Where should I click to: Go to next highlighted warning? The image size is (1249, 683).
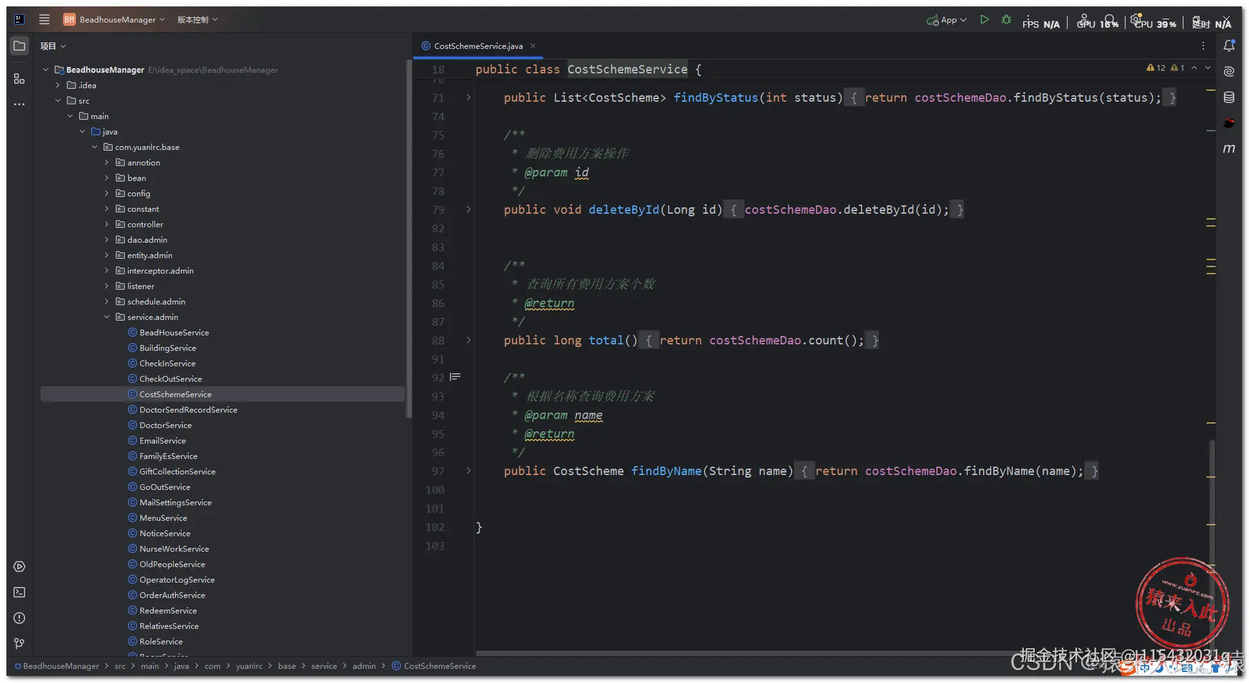[x=1208, y=68]
